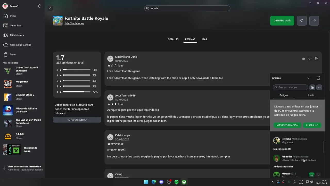Open the ESP LAA language switcher

pyautogui.click(x=301, y=182)
